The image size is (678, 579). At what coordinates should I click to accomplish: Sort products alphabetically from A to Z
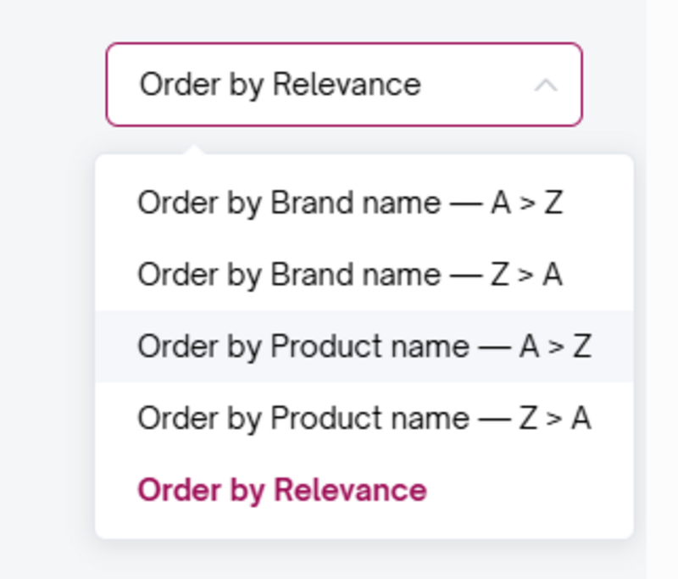tap(364, 347)
